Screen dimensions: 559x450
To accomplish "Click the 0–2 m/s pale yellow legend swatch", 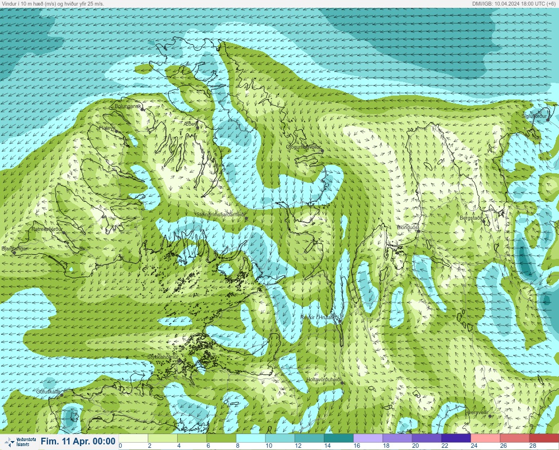I will (x=134, y=438).
